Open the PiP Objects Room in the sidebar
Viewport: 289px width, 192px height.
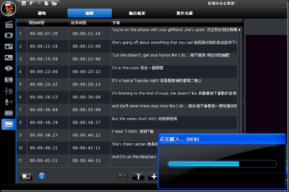tap(9, 46)
